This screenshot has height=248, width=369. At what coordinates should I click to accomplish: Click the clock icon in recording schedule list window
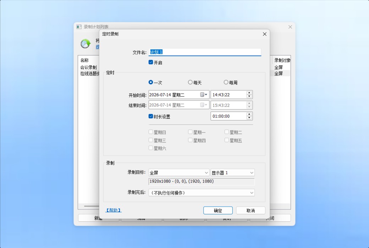[x=86, y=44]
